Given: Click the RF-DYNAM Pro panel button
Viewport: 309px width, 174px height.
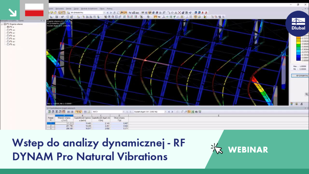Looking at the screenshot, I should (300, 76).
